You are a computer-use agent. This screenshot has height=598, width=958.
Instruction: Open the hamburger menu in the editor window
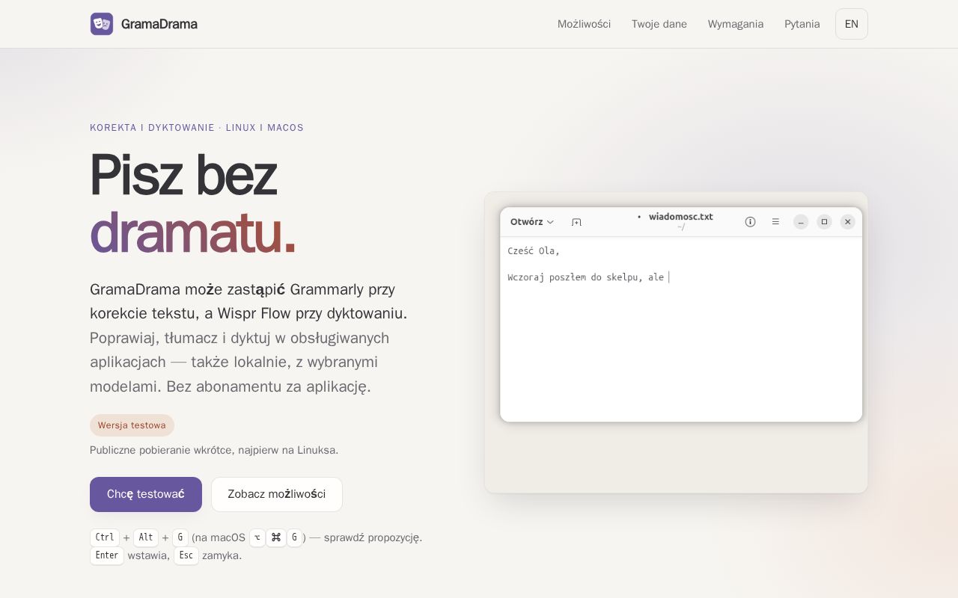(775, 222)
